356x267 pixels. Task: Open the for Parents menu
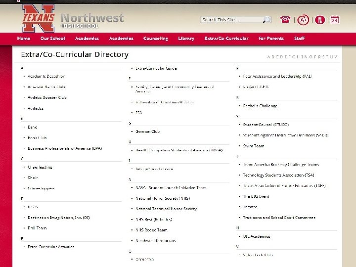(271, 39)
